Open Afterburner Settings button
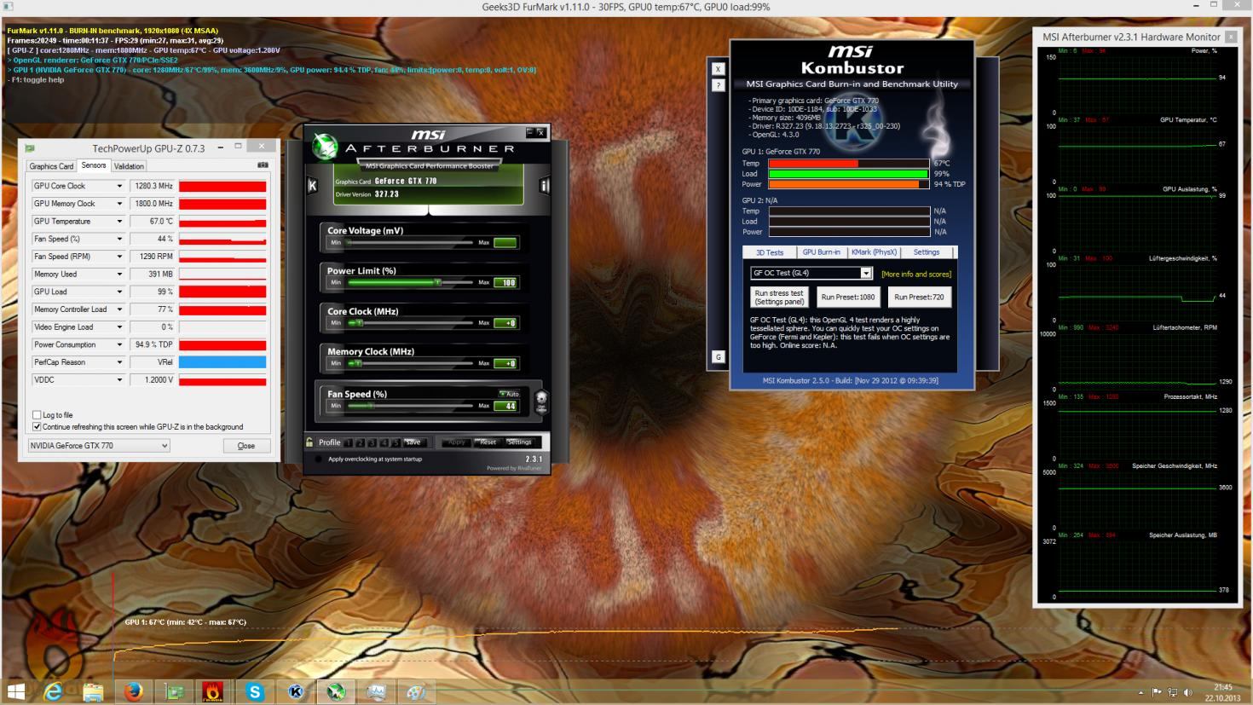 [x=519, y=442]
